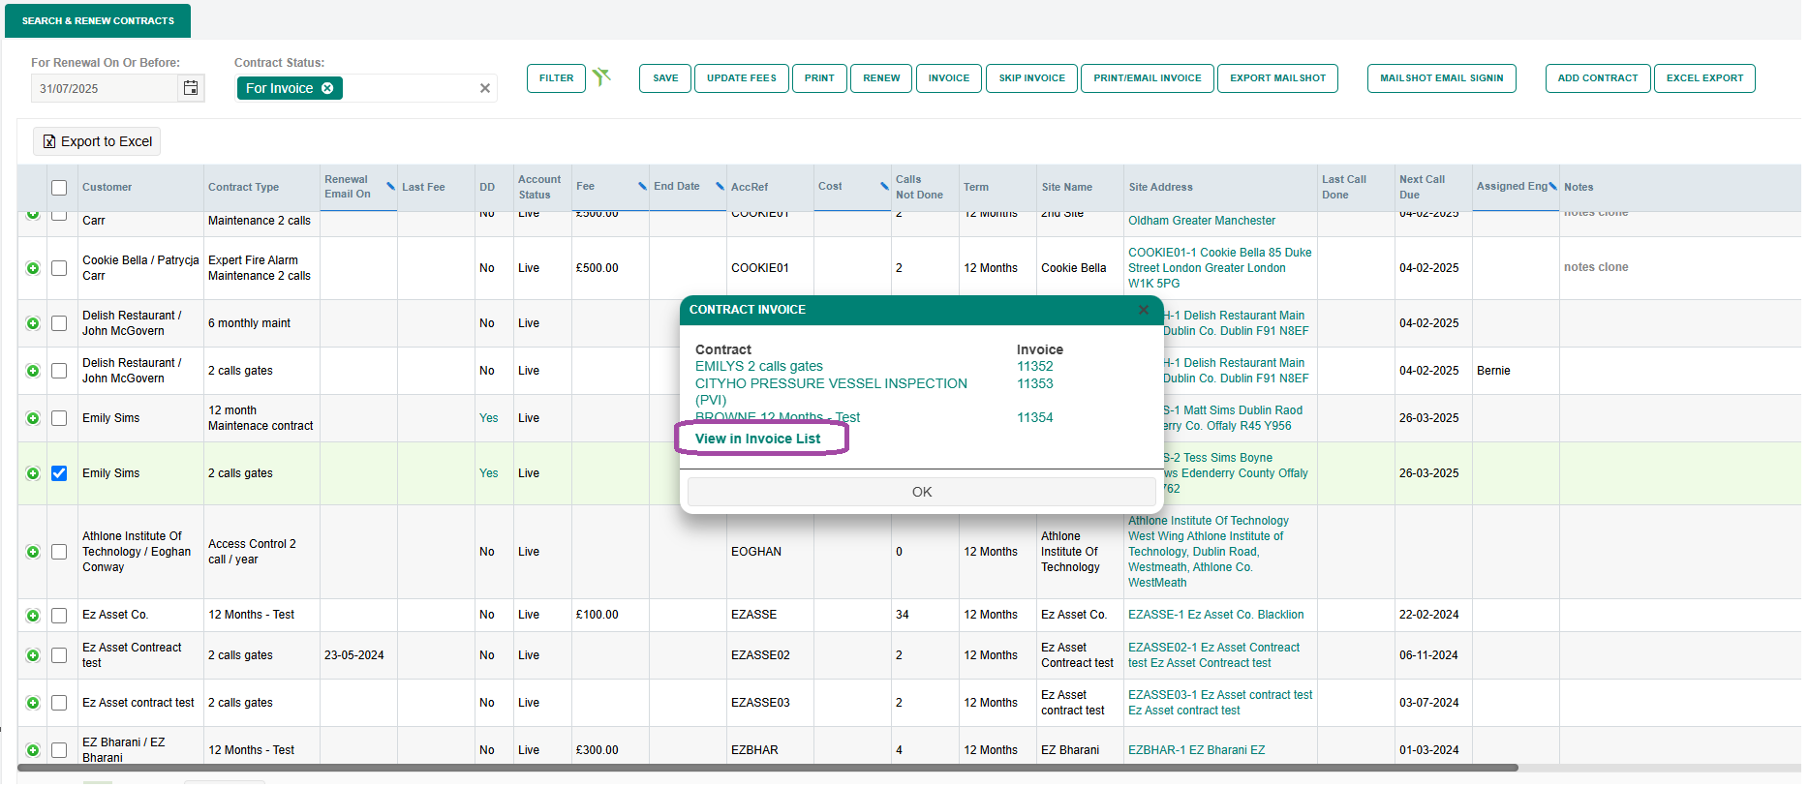Remove the For Invoice status tag

click(x=327, y=88)
